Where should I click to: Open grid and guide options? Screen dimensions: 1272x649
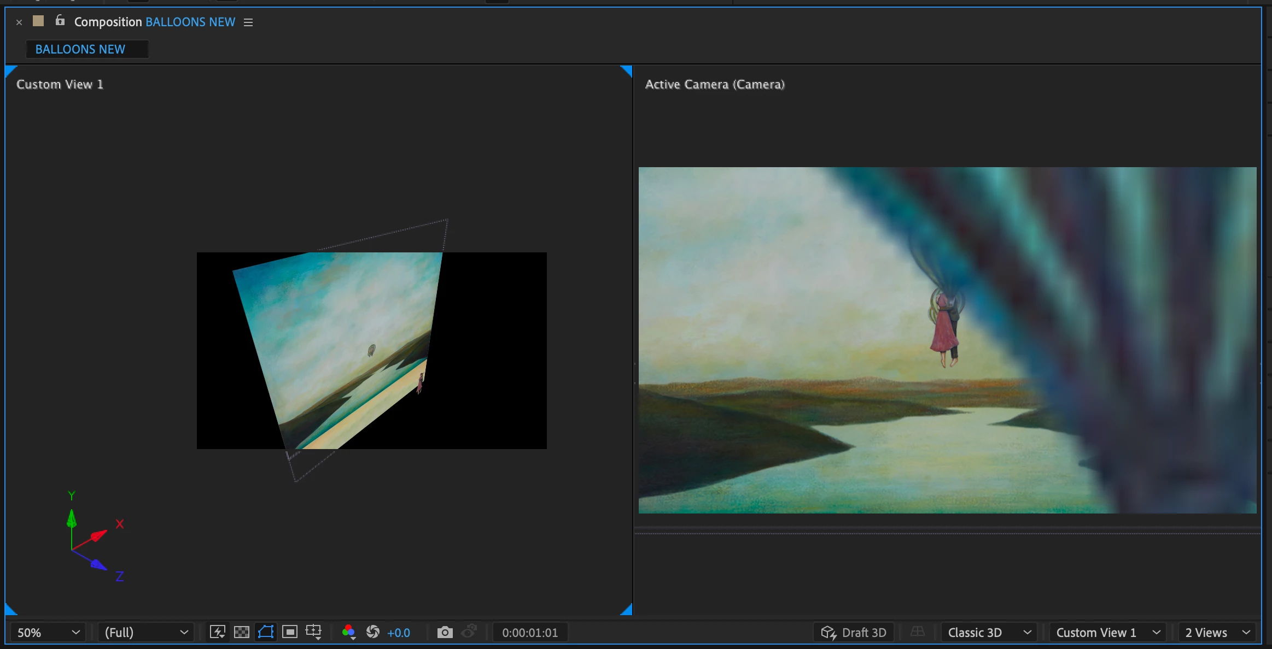point(314,632)
